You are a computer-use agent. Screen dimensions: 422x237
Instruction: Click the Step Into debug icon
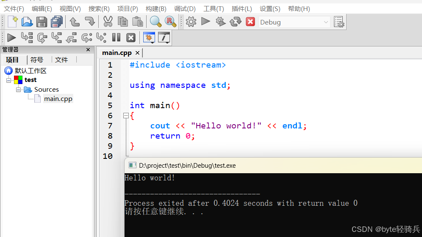(x=56, y=38)
